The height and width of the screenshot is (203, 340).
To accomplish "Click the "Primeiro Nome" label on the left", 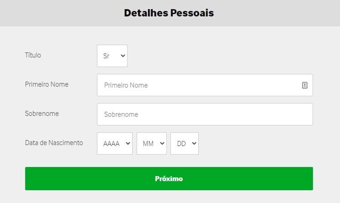I will (x=46, y=84).
